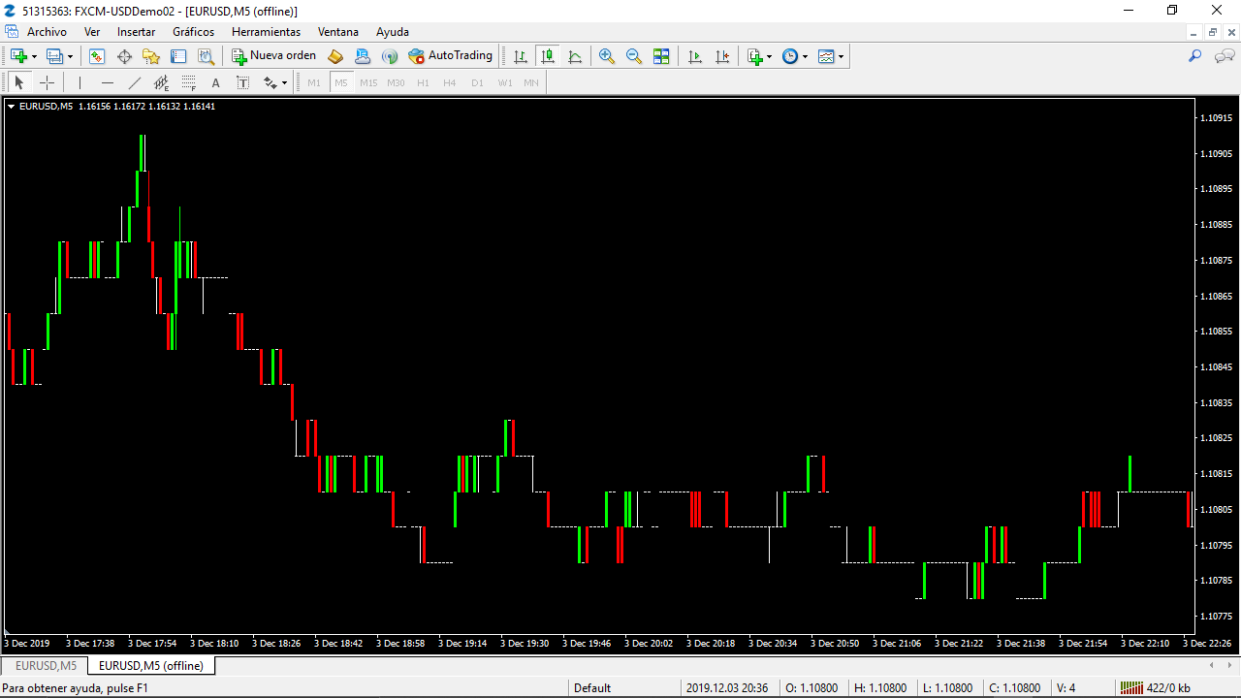This screenshot has width=1241, height=698.
Task: Open the indicators list icon
Action: pos(755,56)
